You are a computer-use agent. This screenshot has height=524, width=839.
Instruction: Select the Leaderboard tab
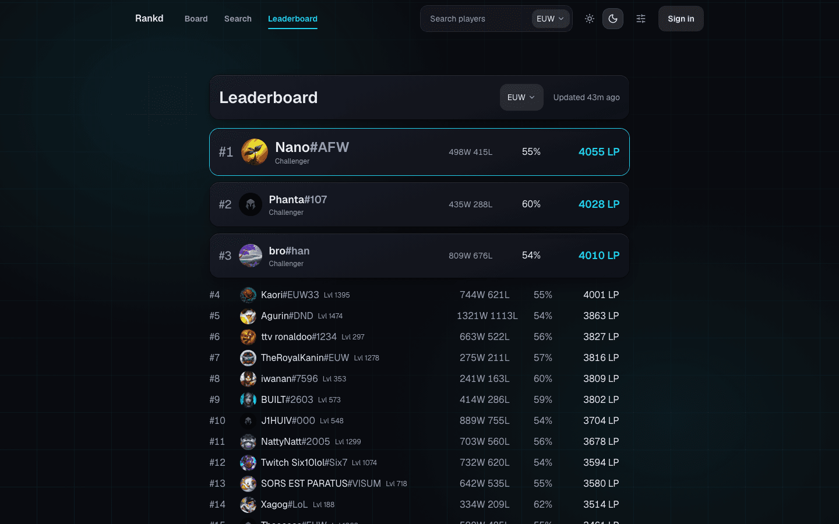(x=292, y=19)
